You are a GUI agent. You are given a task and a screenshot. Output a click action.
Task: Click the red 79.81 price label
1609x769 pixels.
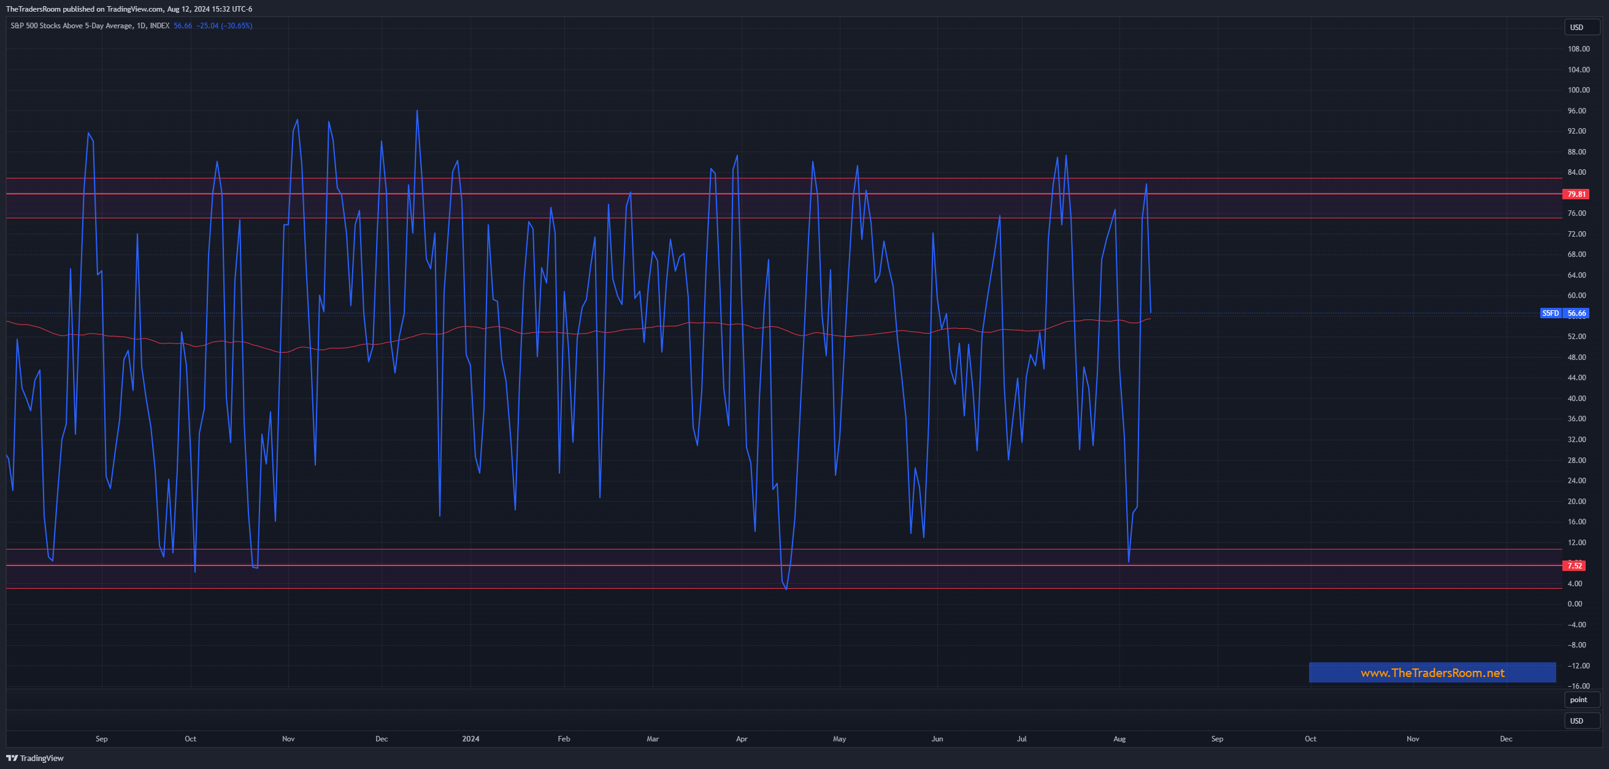click(1576, 194)
